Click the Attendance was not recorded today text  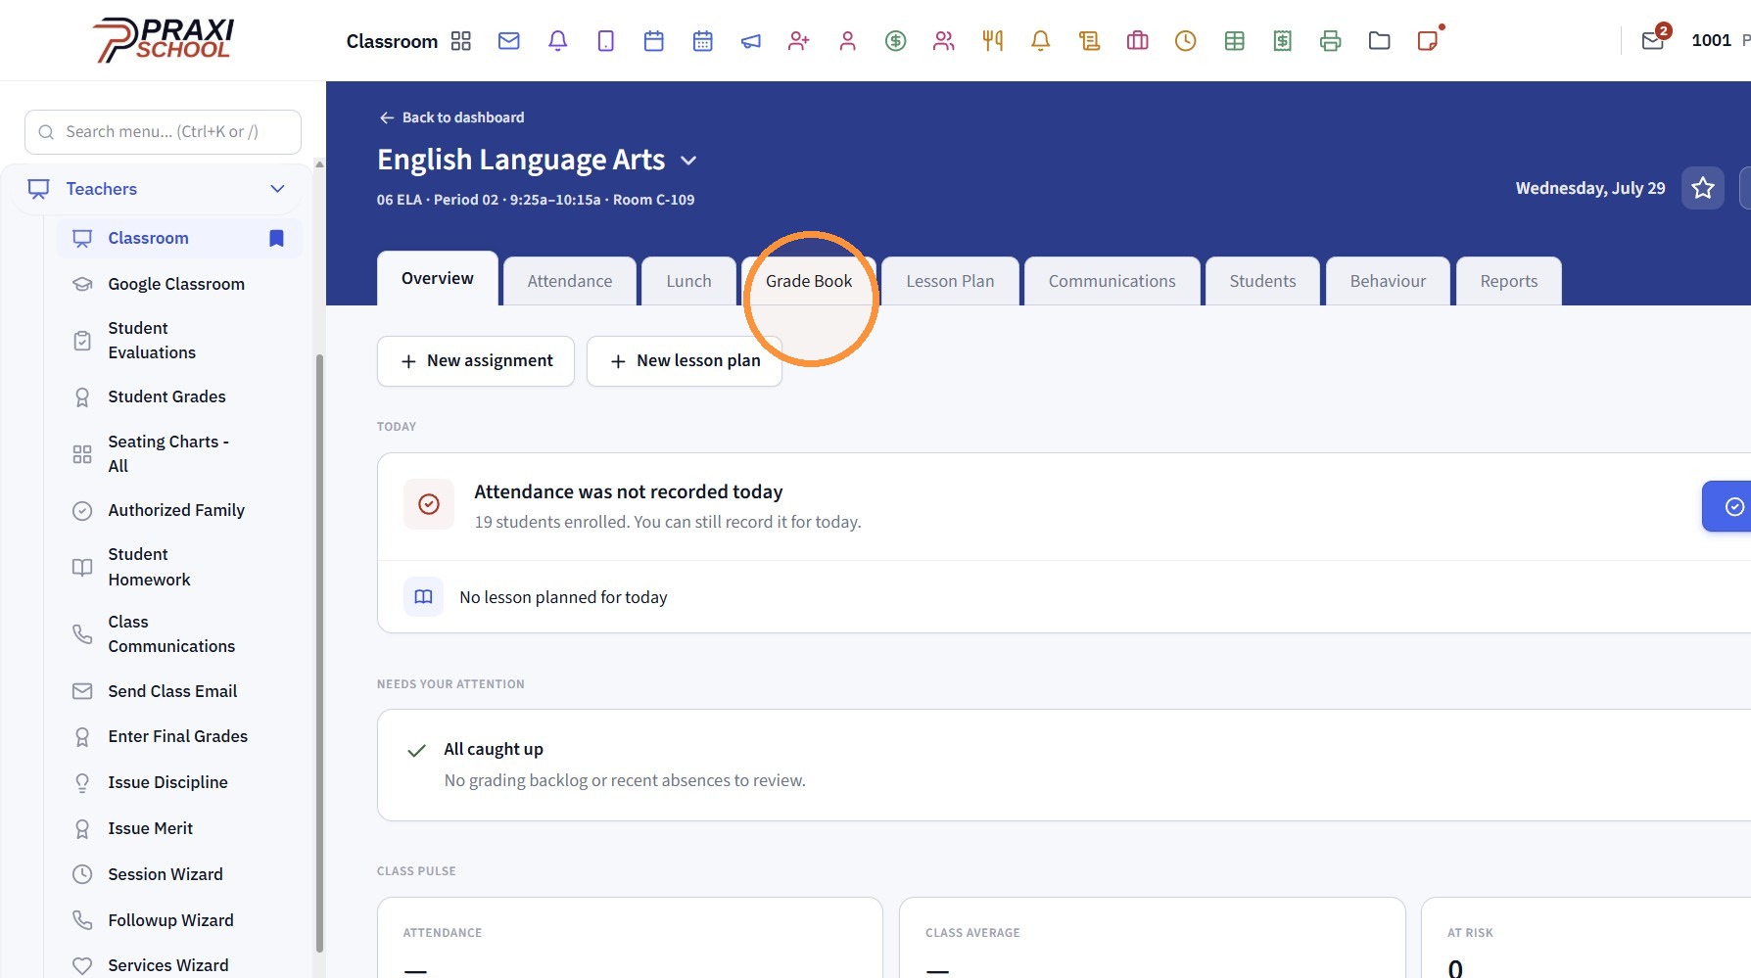(x=629, y=491)
